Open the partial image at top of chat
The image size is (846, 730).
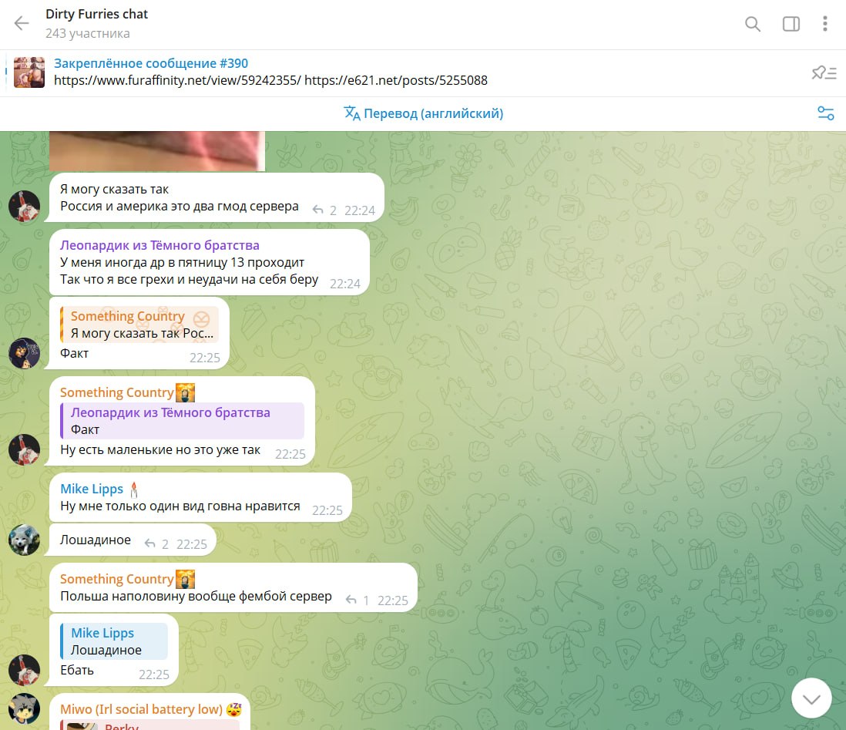[x=157, y=151]
